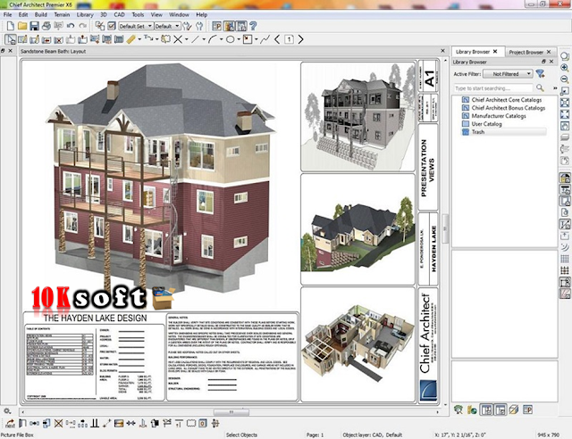The height and width of the screenshot is (439, 572).
Task: Open the Terrain menu
Action: coord(62,15)
